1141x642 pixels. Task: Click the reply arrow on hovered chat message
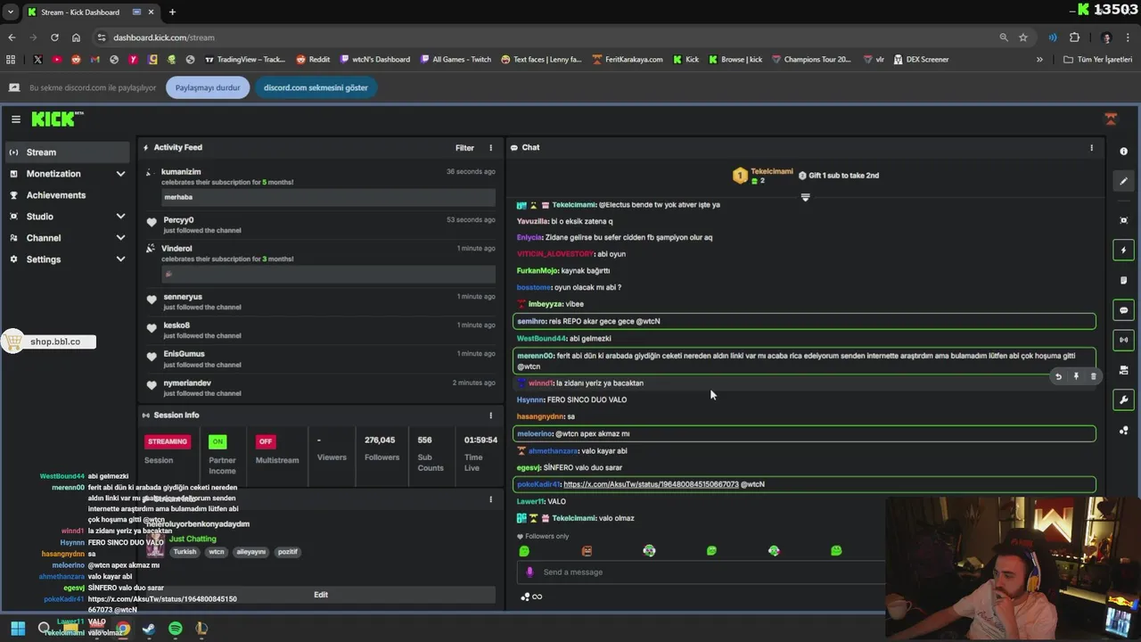(x=1058, y=376)
